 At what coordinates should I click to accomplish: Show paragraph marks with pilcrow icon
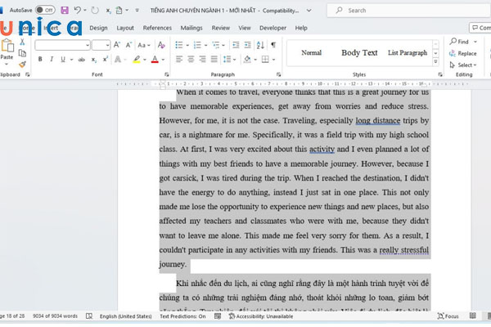point(273,44)
